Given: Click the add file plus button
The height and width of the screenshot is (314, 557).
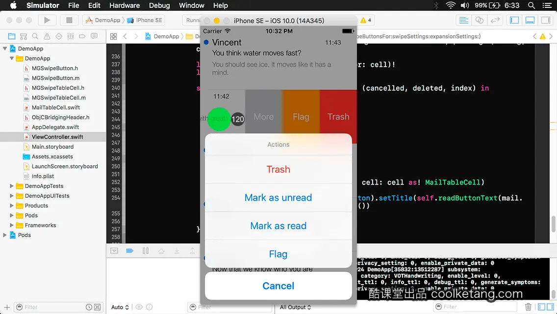Looking at the screenshot, I should [7, 307].
